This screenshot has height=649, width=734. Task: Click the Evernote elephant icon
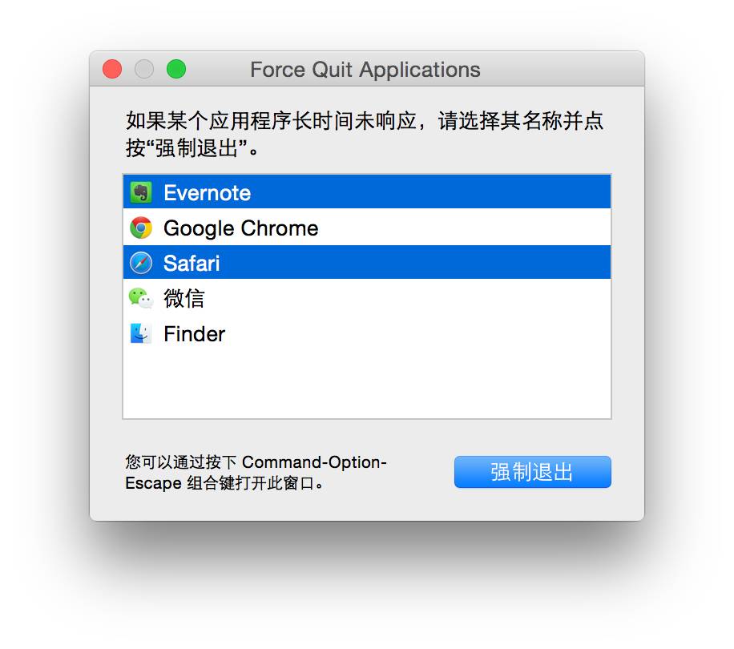141,193
